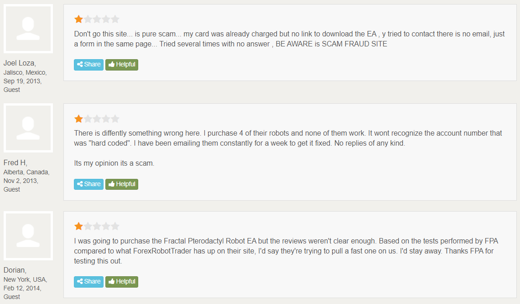Select Dorian's profile avatar icon
Screen dimensions: 520x304
point(28,236)
